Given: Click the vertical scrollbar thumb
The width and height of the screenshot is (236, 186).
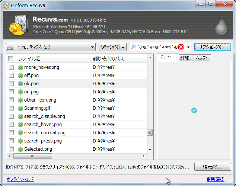Looking at the screenshot, I should (x=150, y=132).
